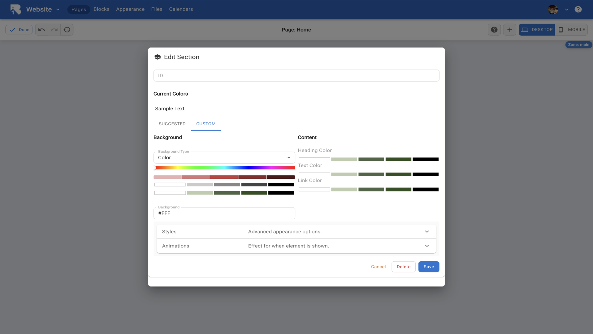Pick the black Heading Color swatch

pos(425,159)
